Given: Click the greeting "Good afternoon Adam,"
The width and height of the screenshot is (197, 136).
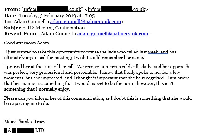Looking at the screenshot, I should (x=27, y=43).
